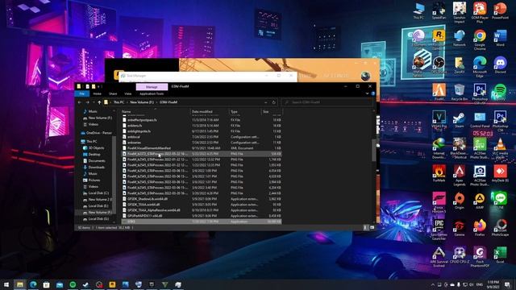This screenshot has height=290, width=516.
Task: Click the file list vertical scrollbar
Action: click(x=373, y=150)
